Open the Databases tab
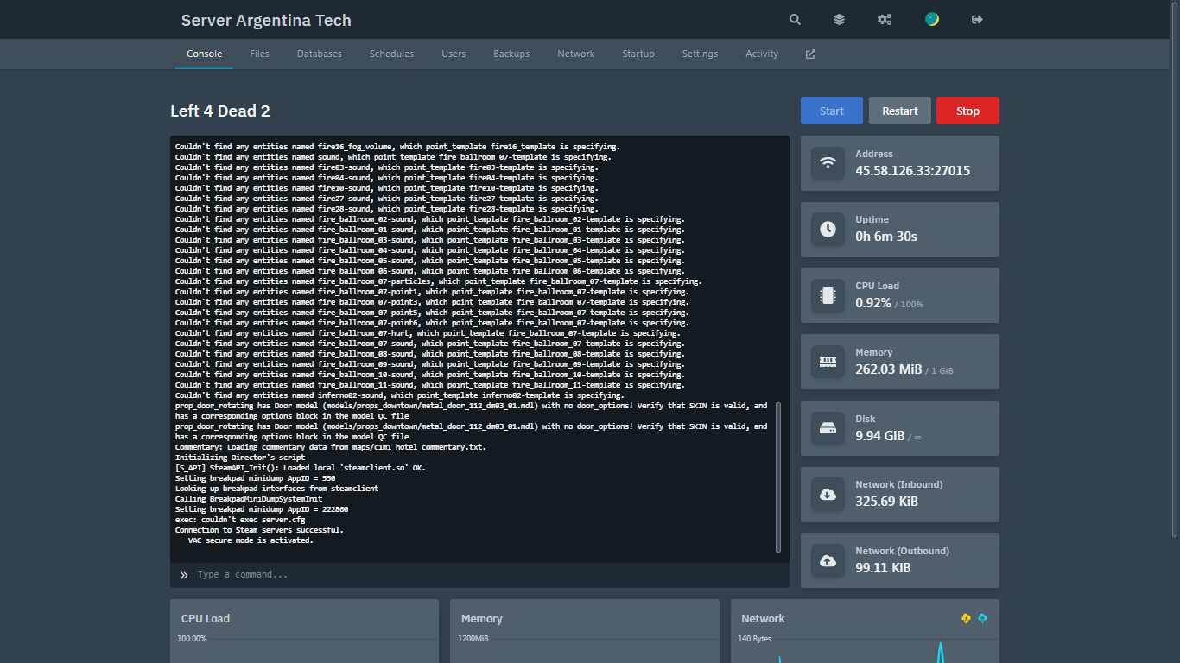The height and width of the screenshot is (663, 1180). (320, 54)
